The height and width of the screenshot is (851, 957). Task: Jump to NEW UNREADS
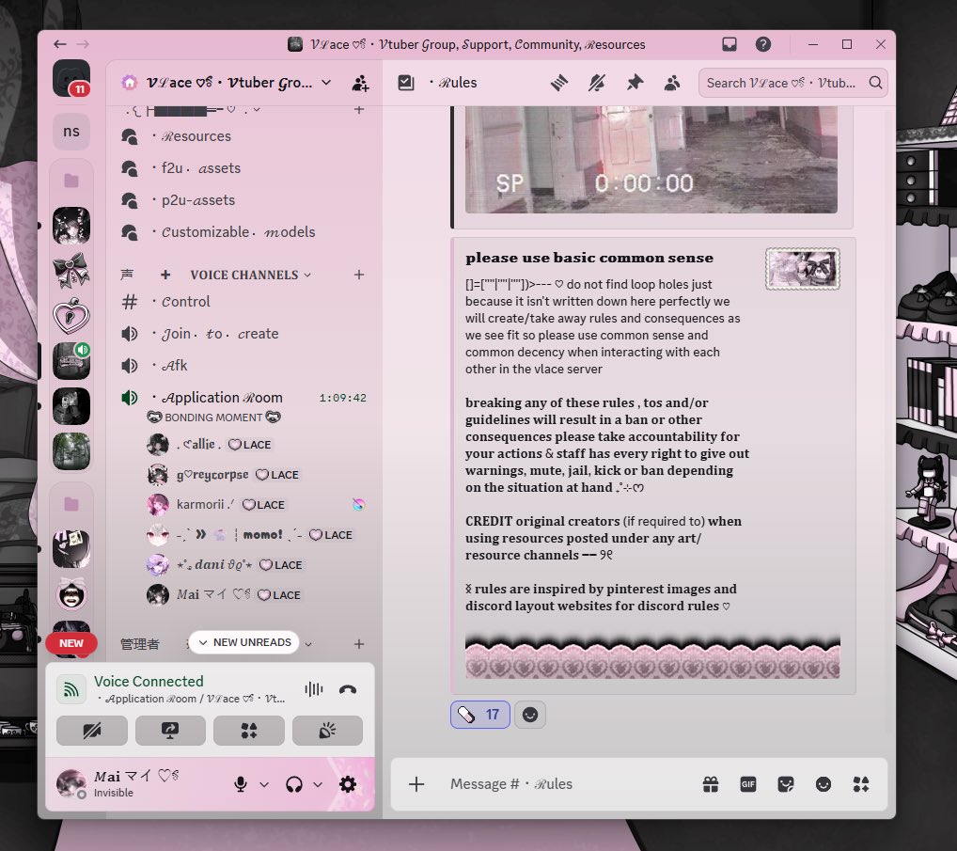(x=244, y=642)
